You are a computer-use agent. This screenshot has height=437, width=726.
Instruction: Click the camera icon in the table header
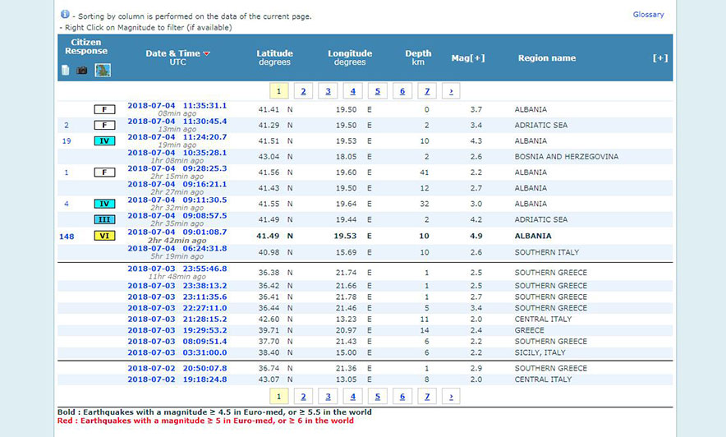click(x=82, y=70)
